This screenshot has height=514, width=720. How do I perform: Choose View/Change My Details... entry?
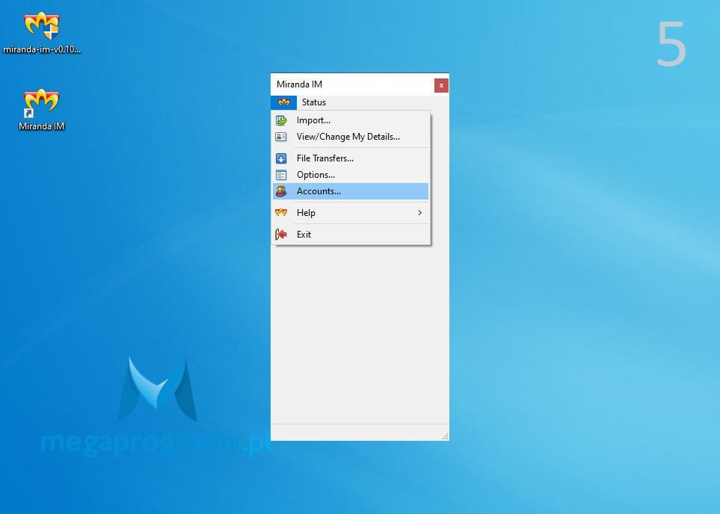pyautogui.click(x=348, y=137)
